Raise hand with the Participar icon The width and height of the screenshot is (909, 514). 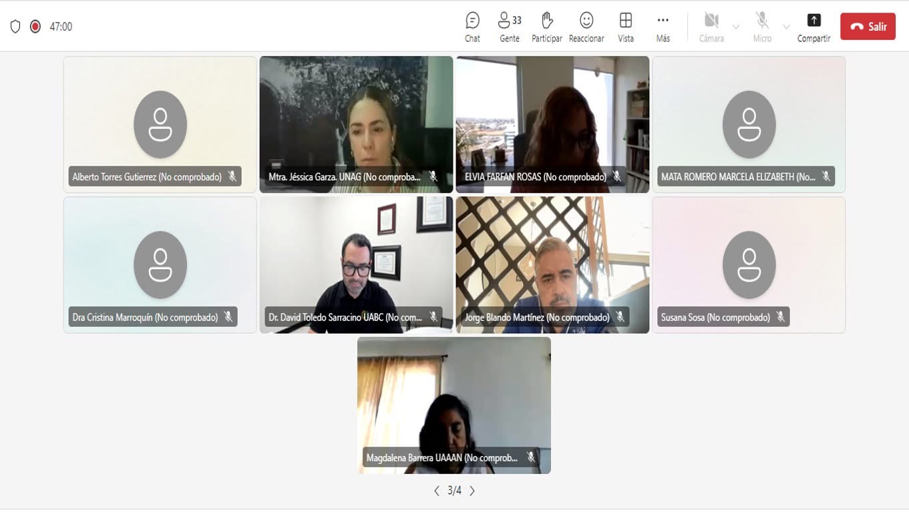point(547,27)
